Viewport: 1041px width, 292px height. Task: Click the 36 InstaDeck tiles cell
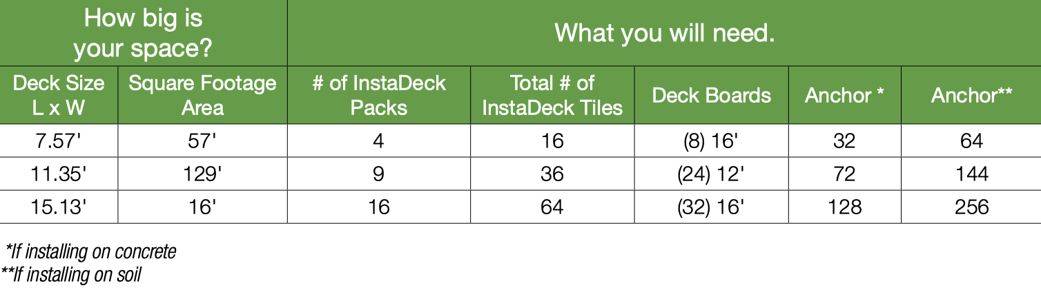552,174
